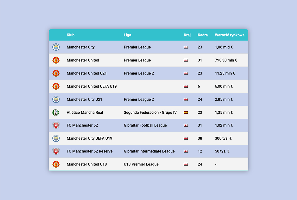Click the Manchester City club crest
Screen dimensions: 297x200
[x=56, y=47]
